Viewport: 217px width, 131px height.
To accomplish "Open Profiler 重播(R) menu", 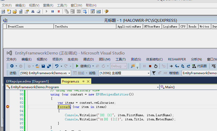I will click(48, 5).
